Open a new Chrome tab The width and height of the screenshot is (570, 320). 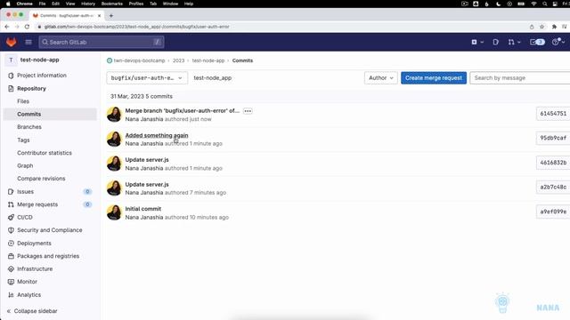[x=110, y=16]
